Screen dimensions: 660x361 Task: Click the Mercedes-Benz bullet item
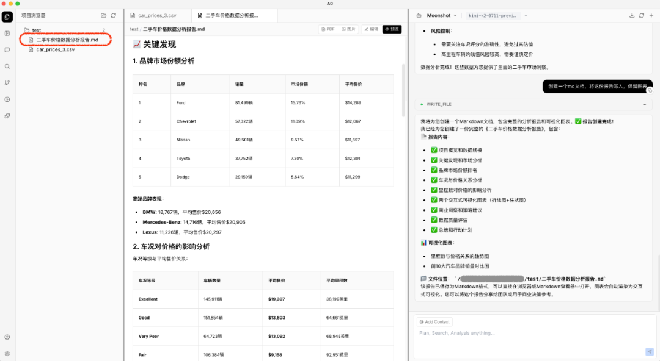(x=194, y=223)
